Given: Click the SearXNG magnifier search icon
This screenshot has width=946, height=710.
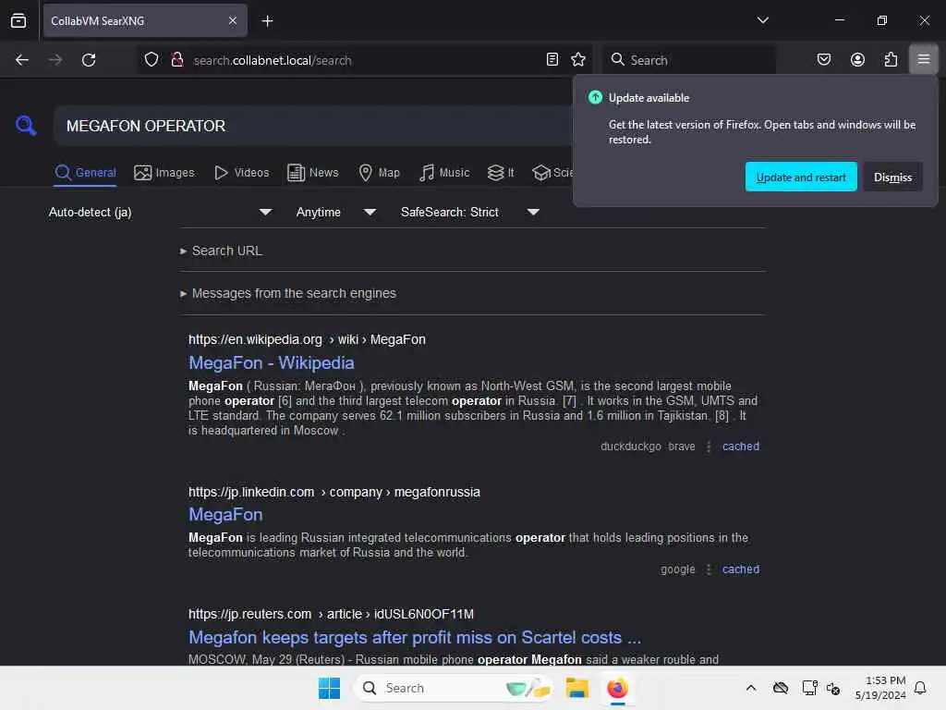Looking at the screenshot, I should 26,126.
